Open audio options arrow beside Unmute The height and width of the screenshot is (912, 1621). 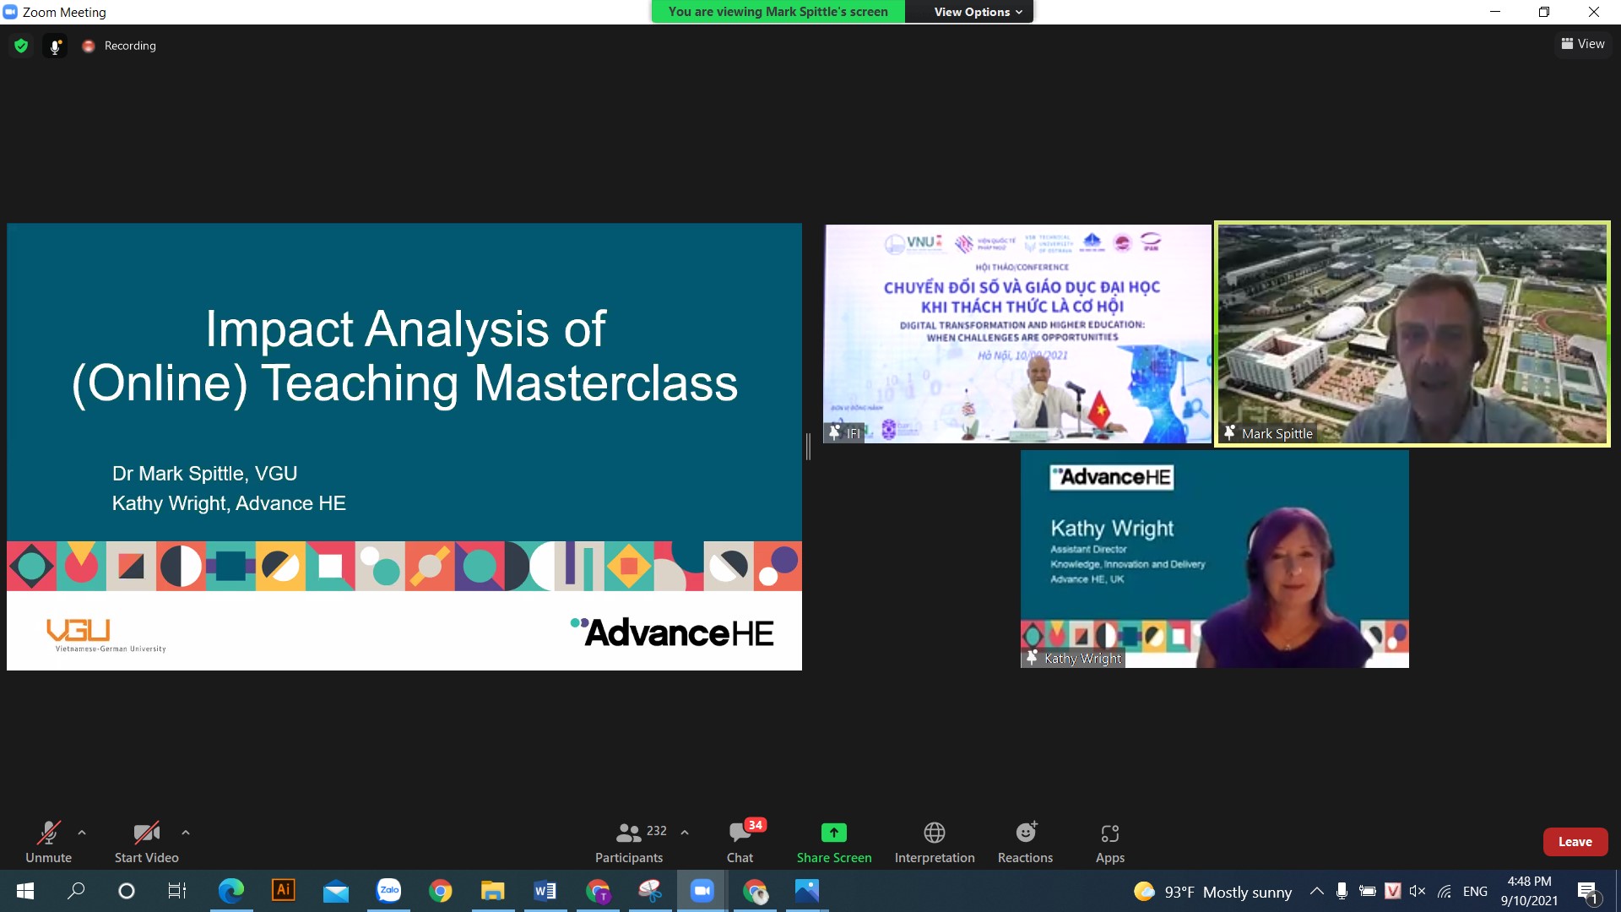pyautogui.click(x=82, y=833)
